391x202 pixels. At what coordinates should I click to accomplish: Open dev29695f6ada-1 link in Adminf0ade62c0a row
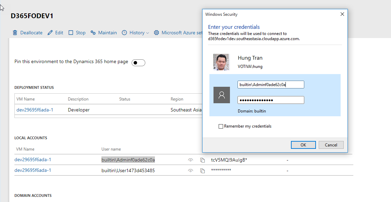tap(33, 159)
